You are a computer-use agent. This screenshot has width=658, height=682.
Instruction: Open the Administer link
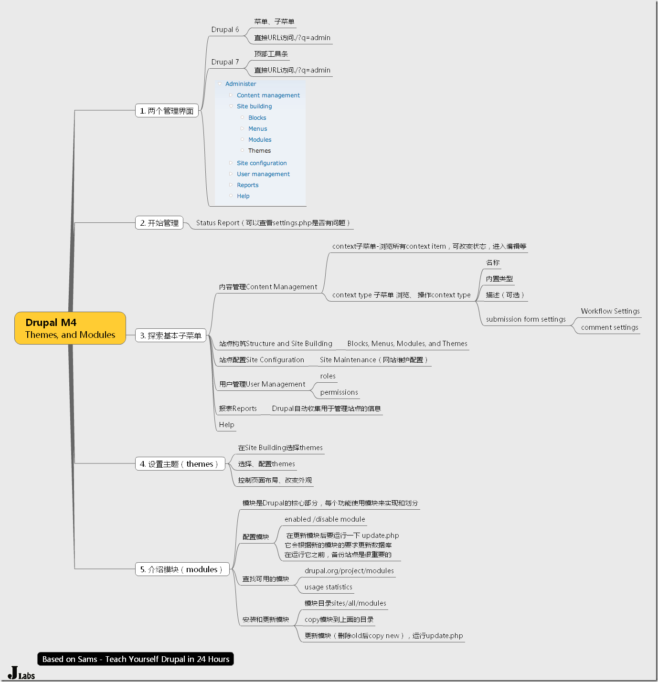tap(241, 84)
